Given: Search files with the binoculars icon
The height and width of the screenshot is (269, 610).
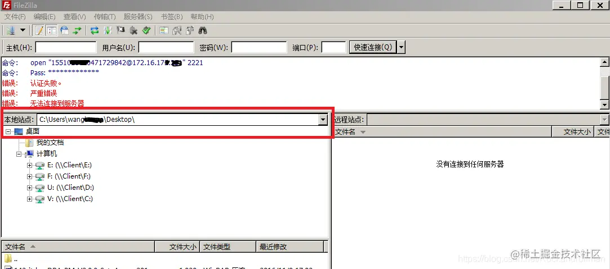Looking at the screenshot, I should [203, 30].
